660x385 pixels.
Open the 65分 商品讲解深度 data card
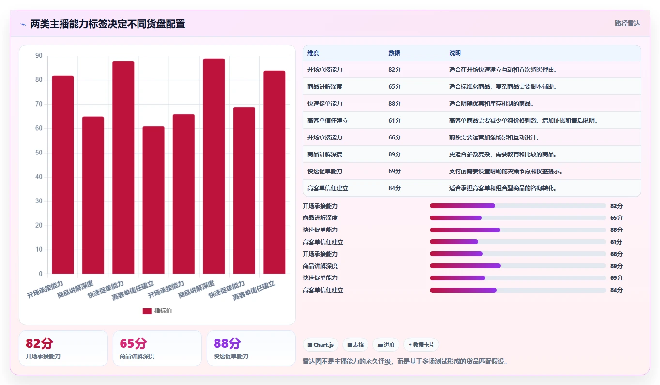pos(157,348)
